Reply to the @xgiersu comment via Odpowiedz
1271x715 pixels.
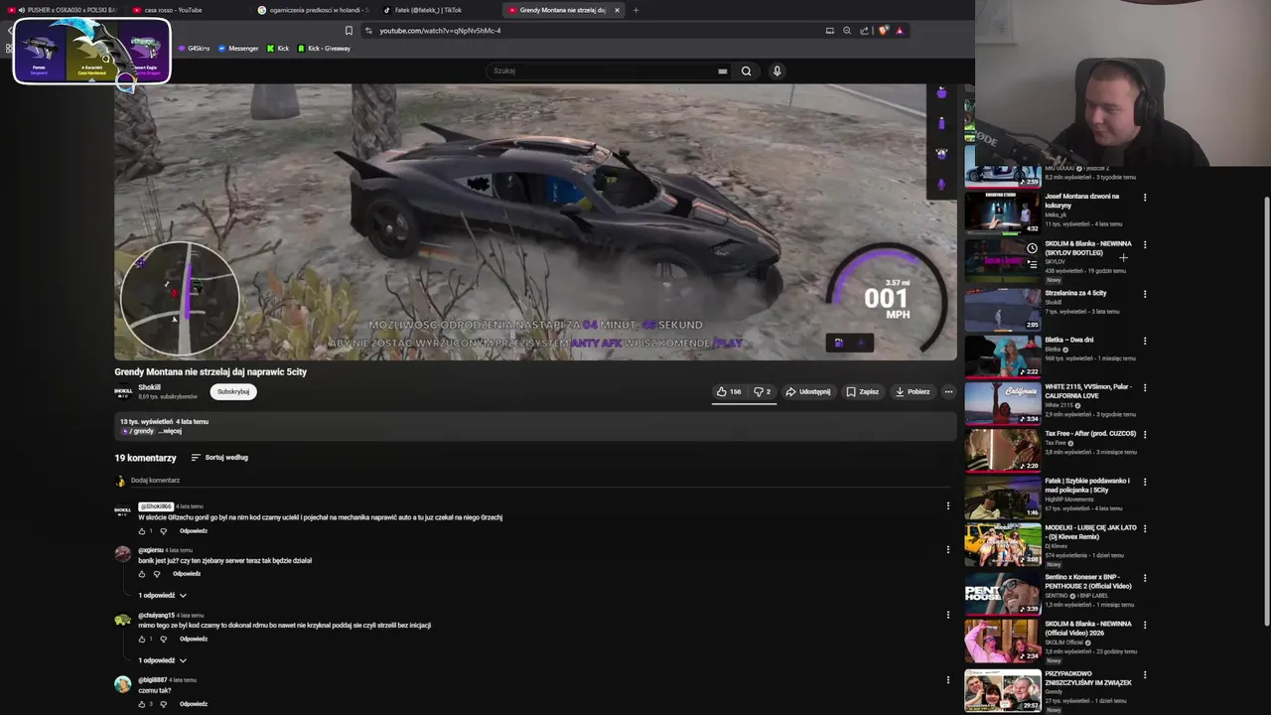[x=187, y=574]
